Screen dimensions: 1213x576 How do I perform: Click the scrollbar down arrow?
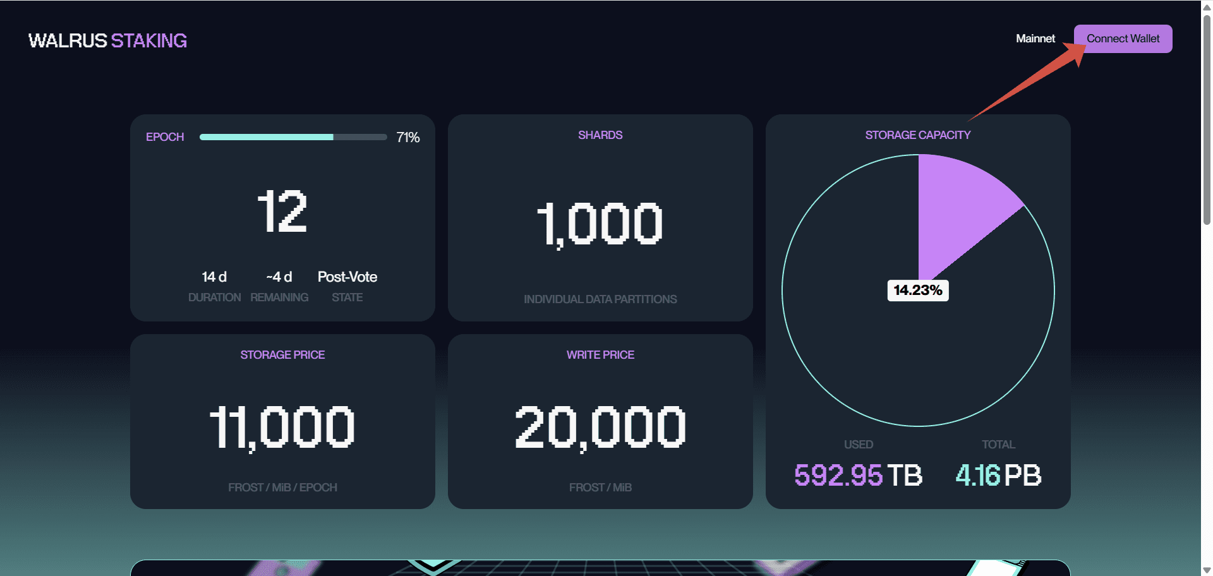pos(1207,570)
